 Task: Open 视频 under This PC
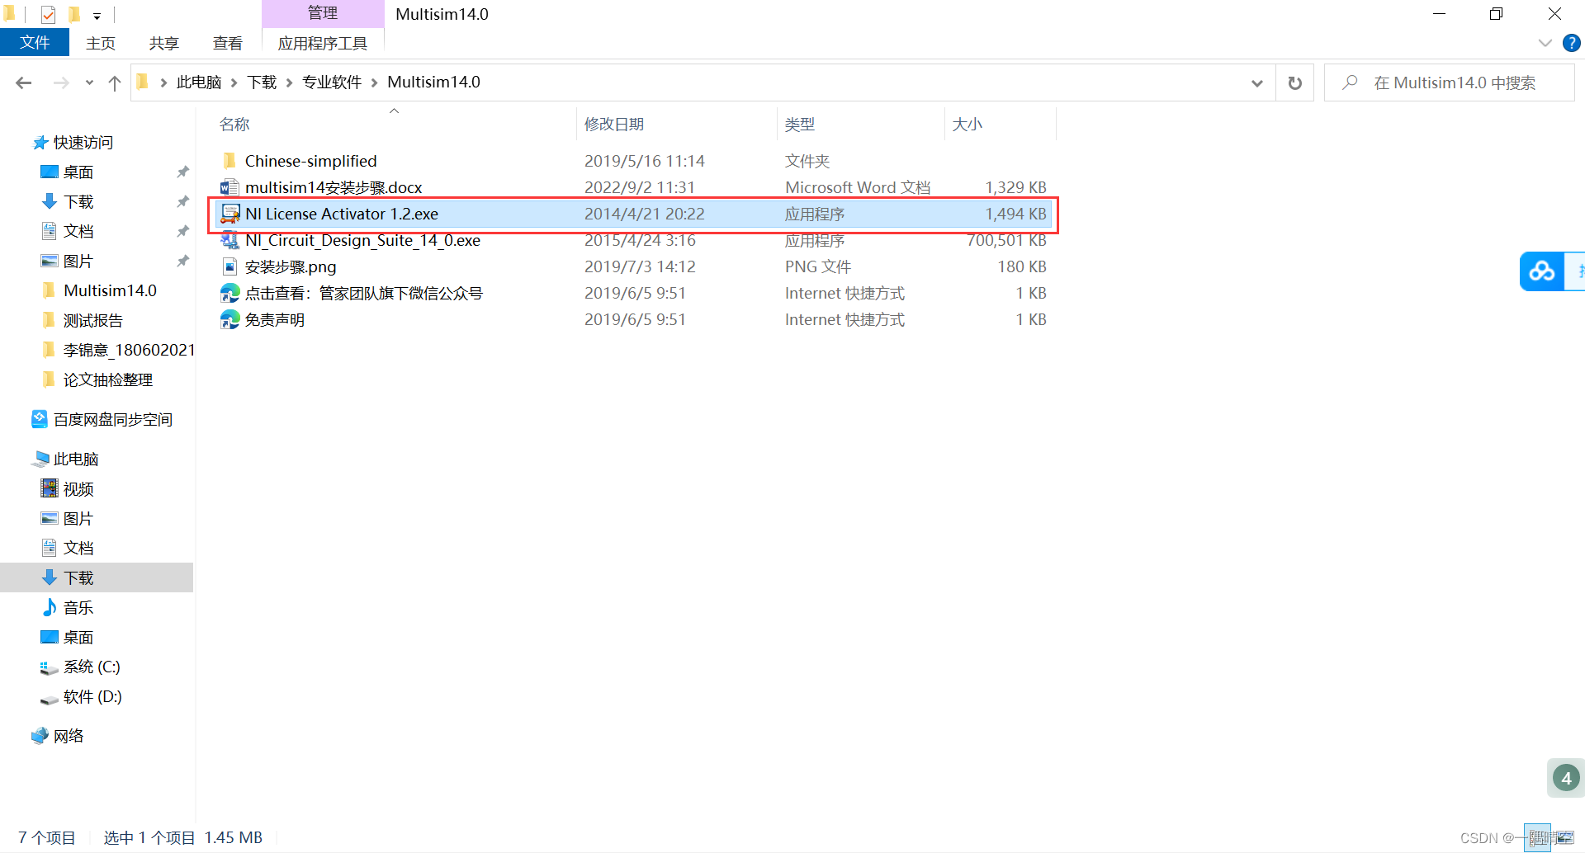[68, 489]
